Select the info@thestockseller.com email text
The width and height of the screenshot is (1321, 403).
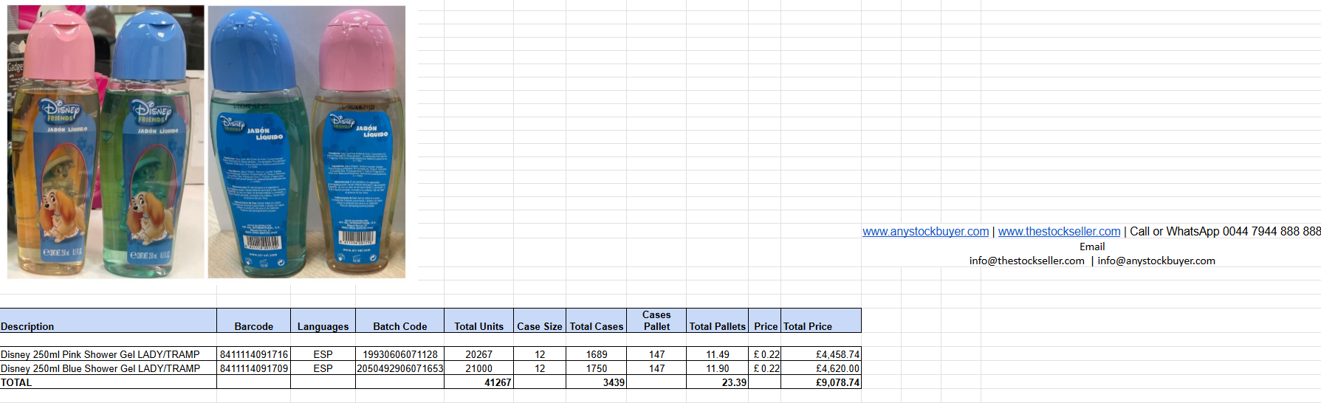[x=1026, y=261]
